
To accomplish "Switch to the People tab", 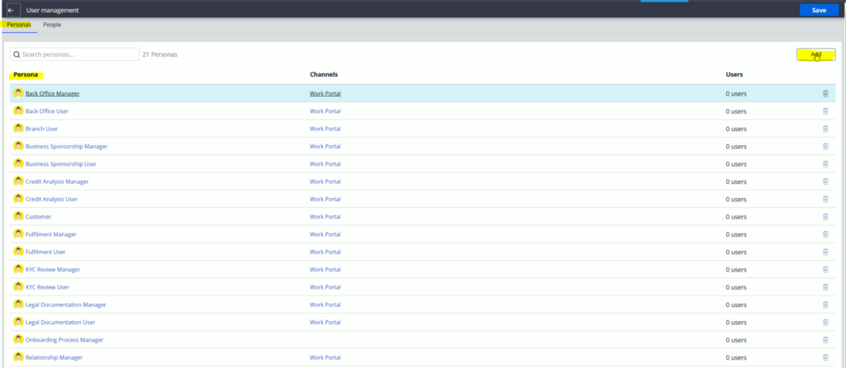I will click(52, 25).
